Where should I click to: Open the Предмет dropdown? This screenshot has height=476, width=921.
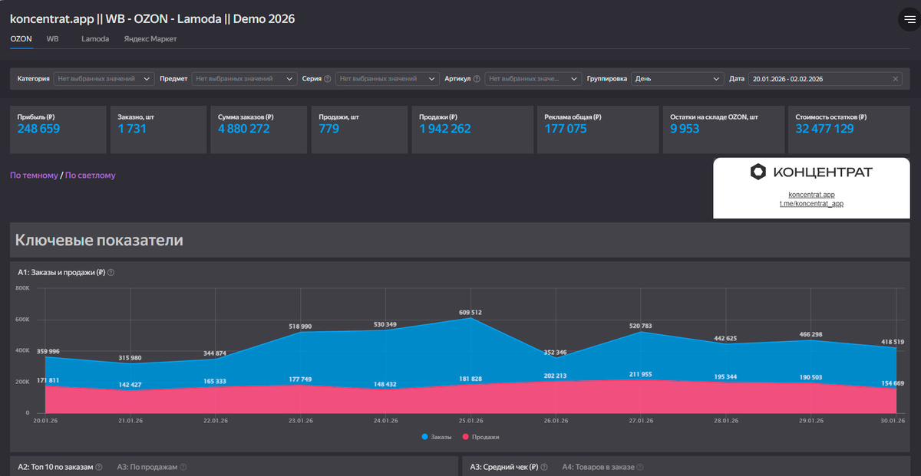[245, 79]
